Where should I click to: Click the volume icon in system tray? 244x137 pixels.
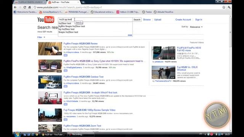[x=222, y=134]
